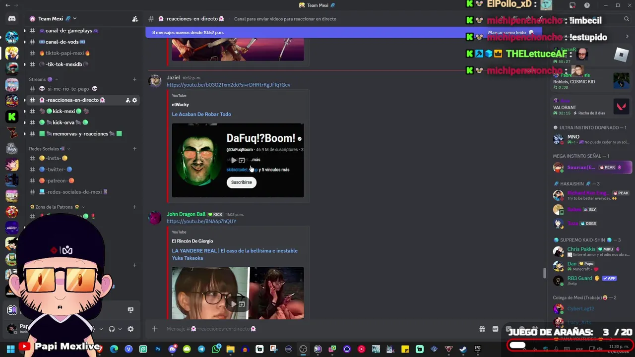The image size is (635, 357).
Task: Open Microsoft Edge from taskbar
Action: (114, 349)
